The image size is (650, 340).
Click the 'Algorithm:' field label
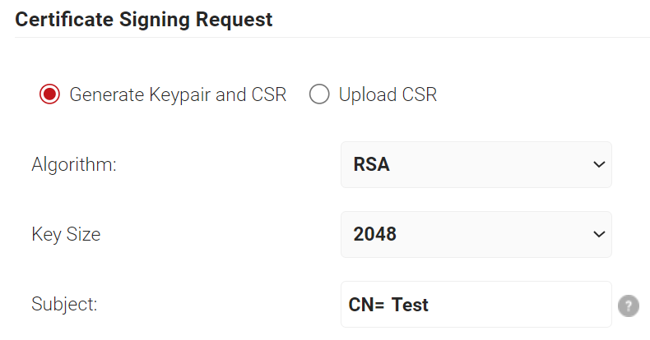click(x=74, y=165)
